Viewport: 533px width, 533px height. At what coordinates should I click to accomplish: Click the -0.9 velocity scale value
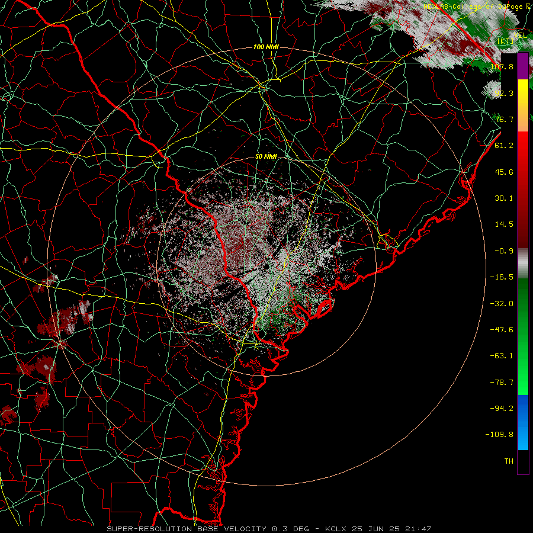point(504,251)
